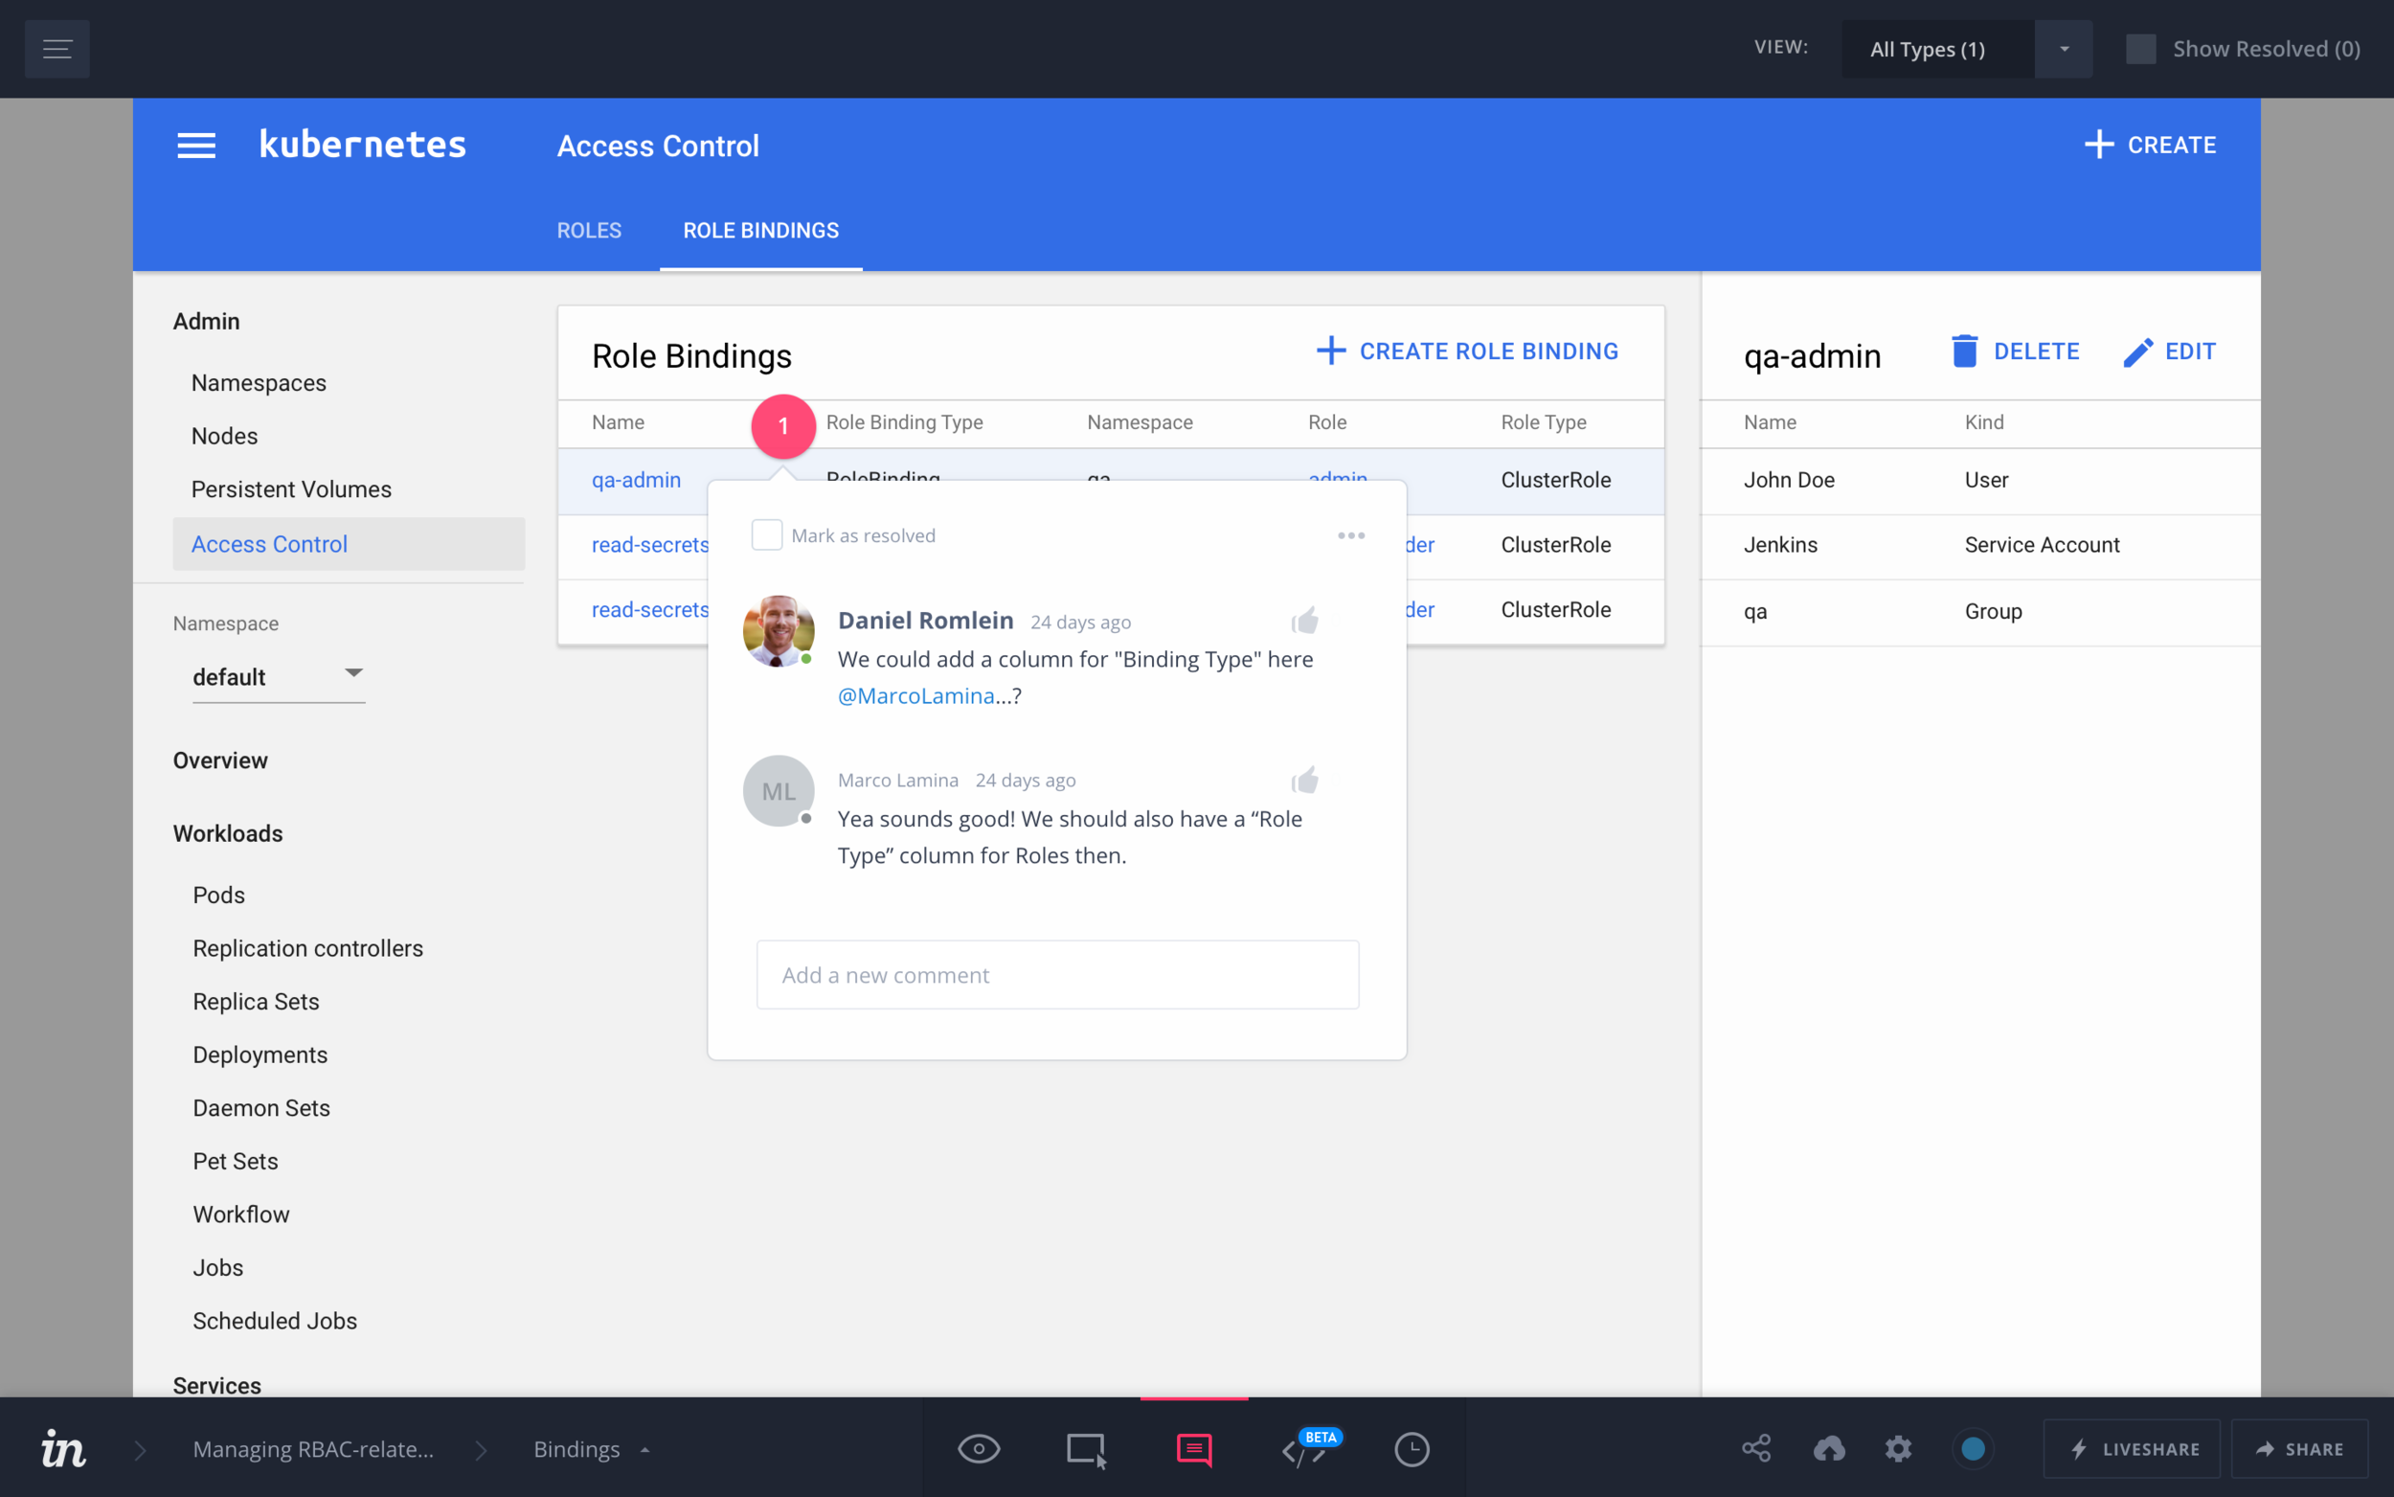This screenshot has width=2394, height=1497.
Task: Switch to the ROLES tab
Action: point(589,230)
